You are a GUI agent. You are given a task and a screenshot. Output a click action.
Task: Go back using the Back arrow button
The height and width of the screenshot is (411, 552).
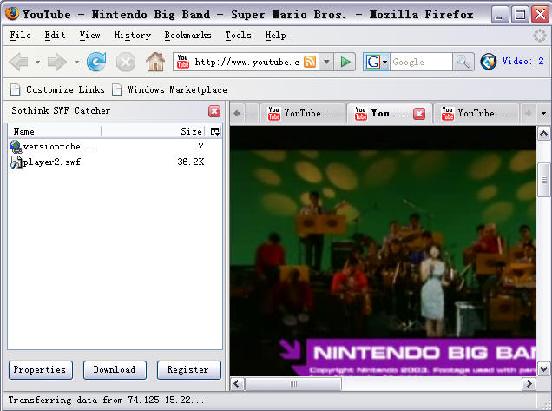(18, 62)
